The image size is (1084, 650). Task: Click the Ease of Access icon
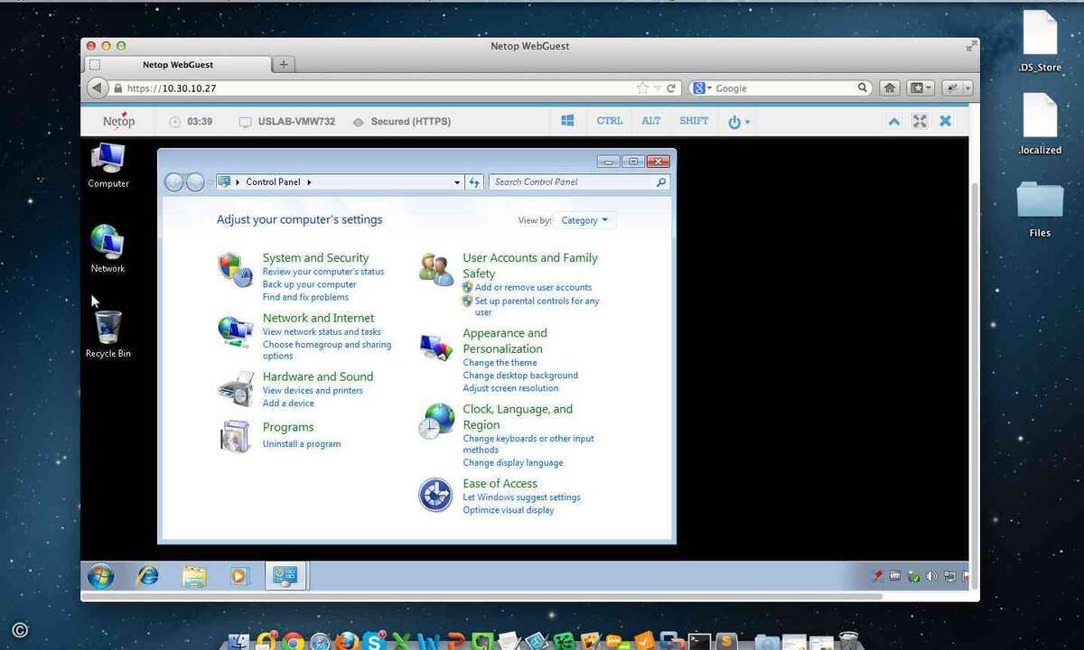pyautogui.click(x=435, y=495)
